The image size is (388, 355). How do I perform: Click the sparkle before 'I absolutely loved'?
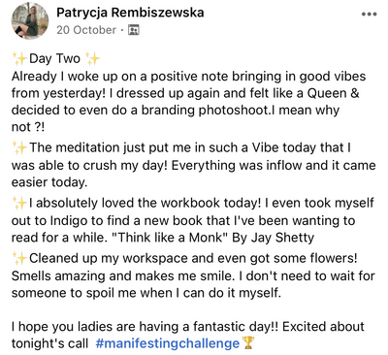pyautogui.click(x=19, y=204)
